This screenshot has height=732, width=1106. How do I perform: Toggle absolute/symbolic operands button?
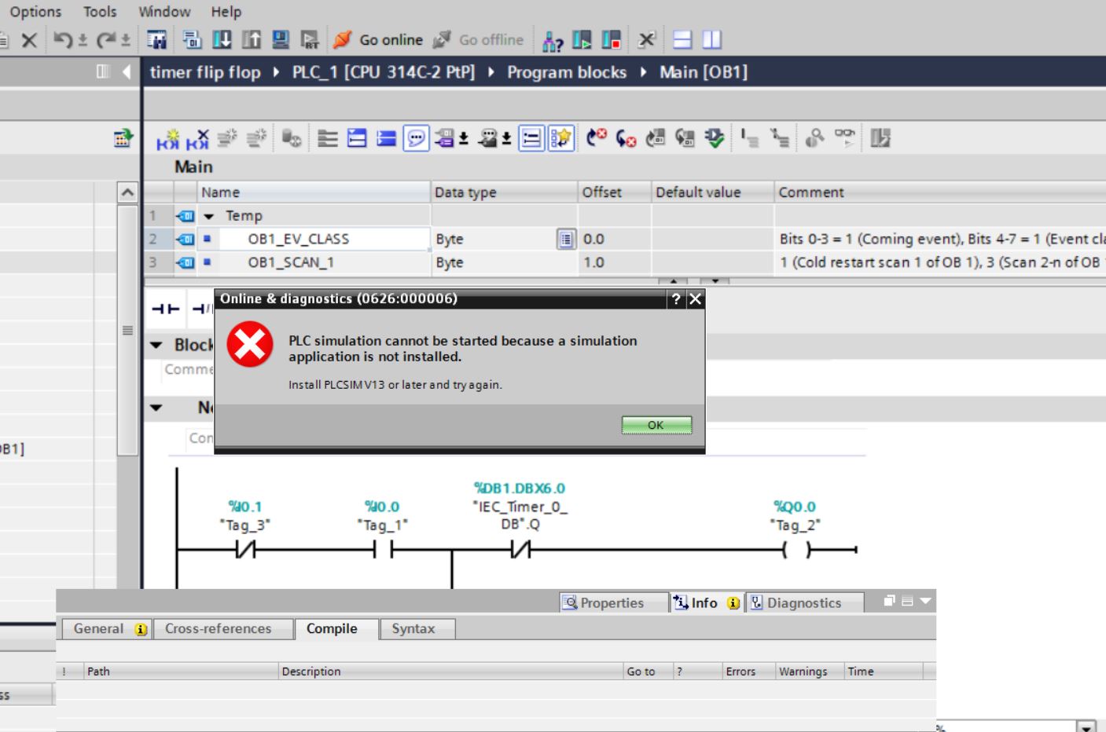[x=446, y=139]
